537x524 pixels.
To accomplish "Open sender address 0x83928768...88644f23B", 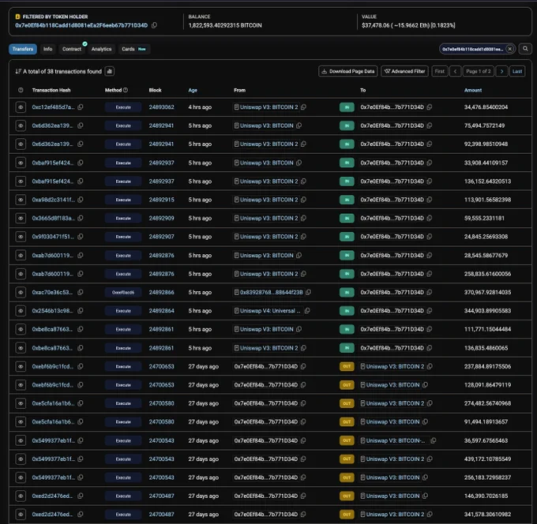I will 271,292.
